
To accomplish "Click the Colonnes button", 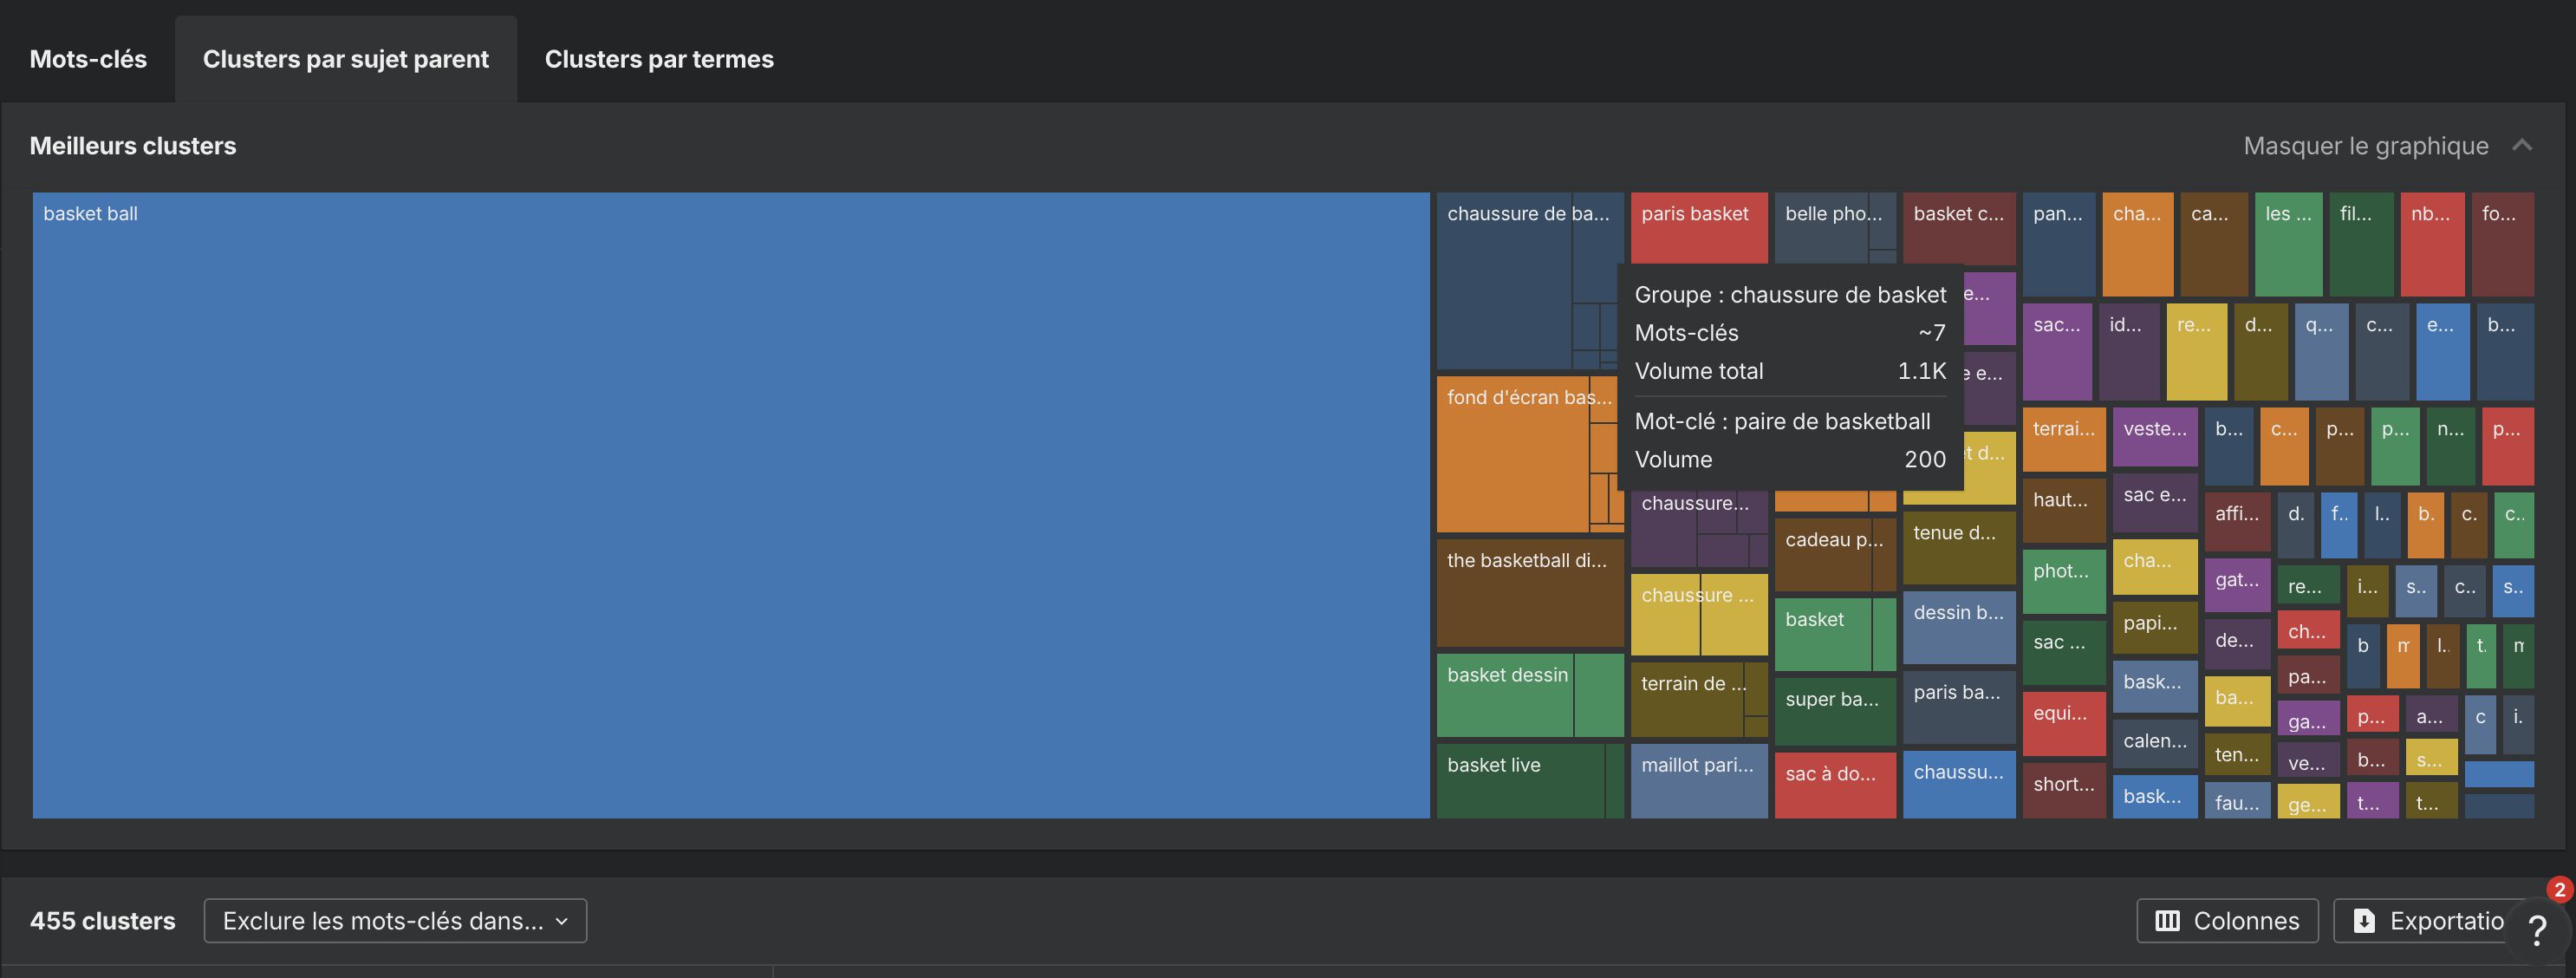I will click(x=2228, y=920).
